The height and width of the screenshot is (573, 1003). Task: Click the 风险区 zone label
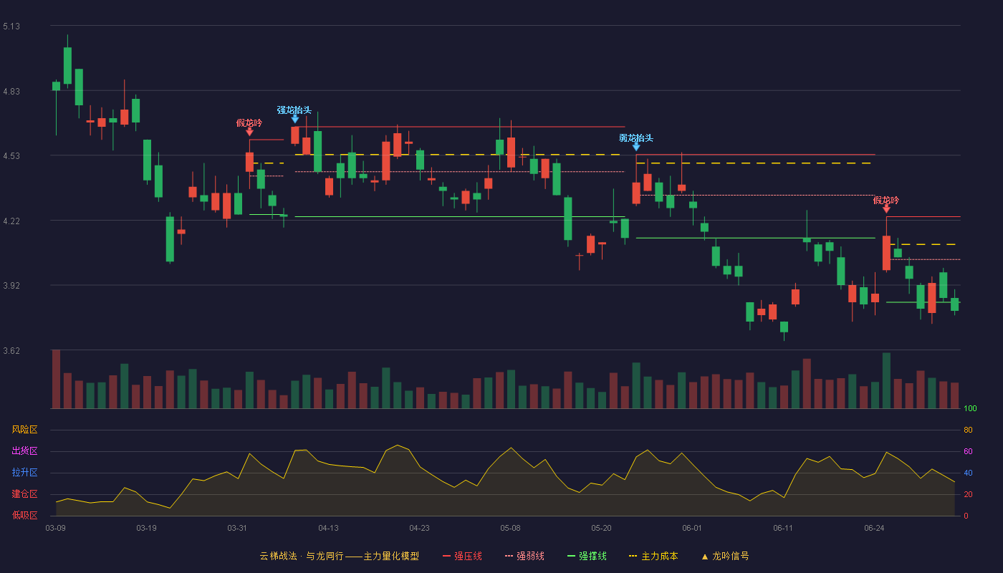tap(24, 430)
